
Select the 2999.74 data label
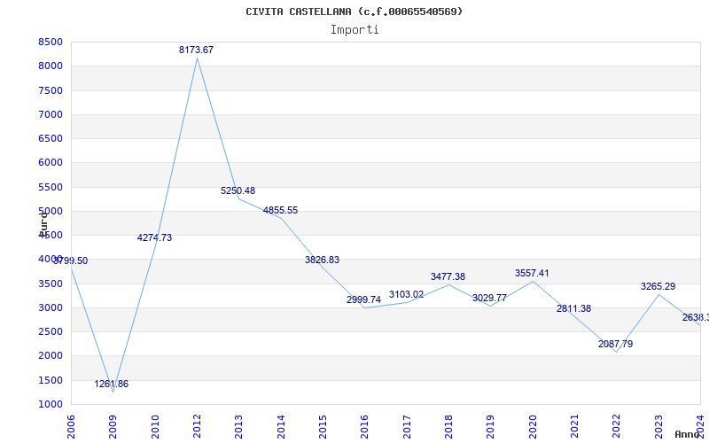[363, 299]
